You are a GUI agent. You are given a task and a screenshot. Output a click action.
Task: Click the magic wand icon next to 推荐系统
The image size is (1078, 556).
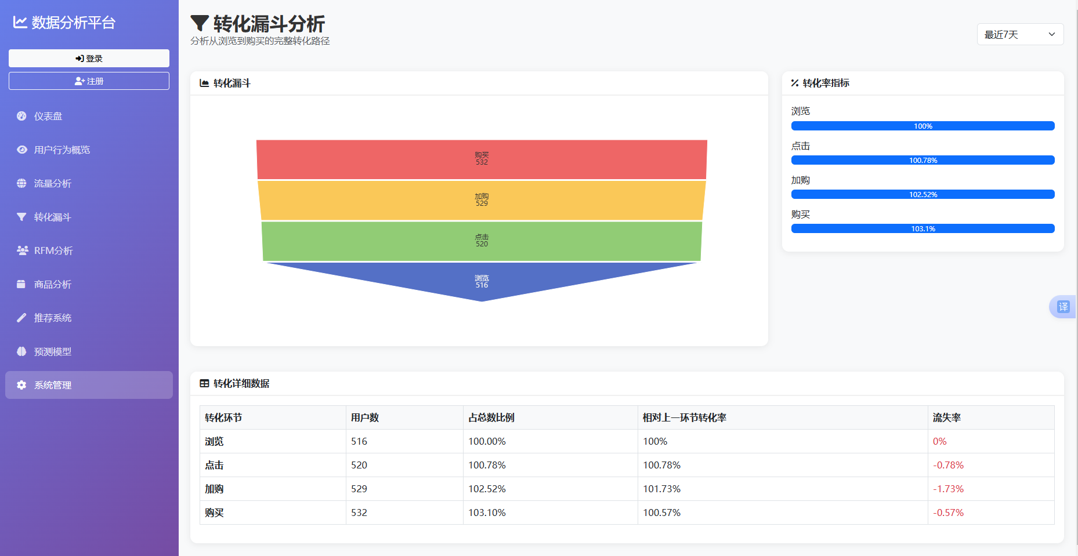tap(21, 318)
